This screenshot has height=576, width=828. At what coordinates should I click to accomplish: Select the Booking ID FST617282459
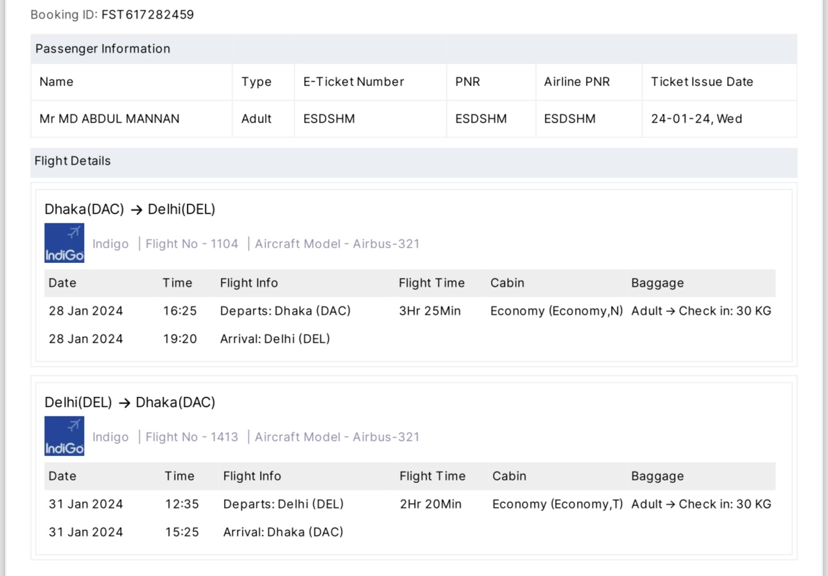(x=148, y=14)
